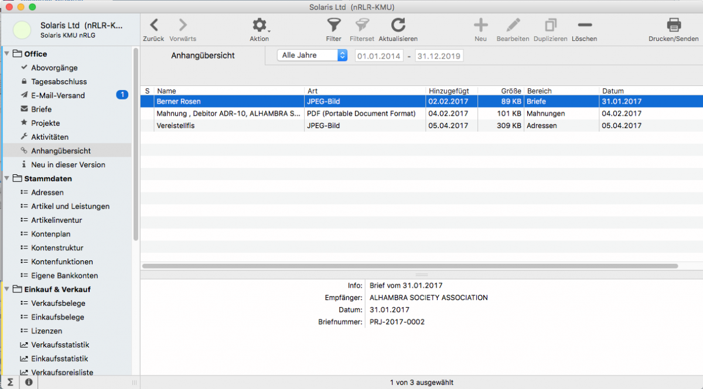Click the Löschen minus icon
The image size is (703, 389).
(584, 25)
